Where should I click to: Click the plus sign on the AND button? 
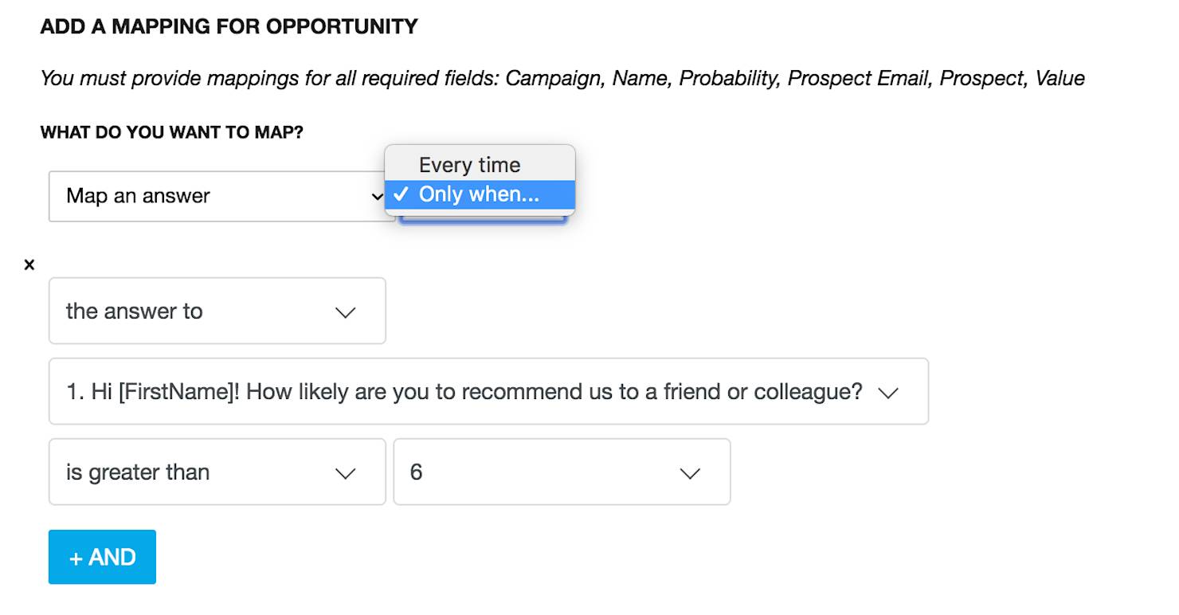click(x=76, y=558)
